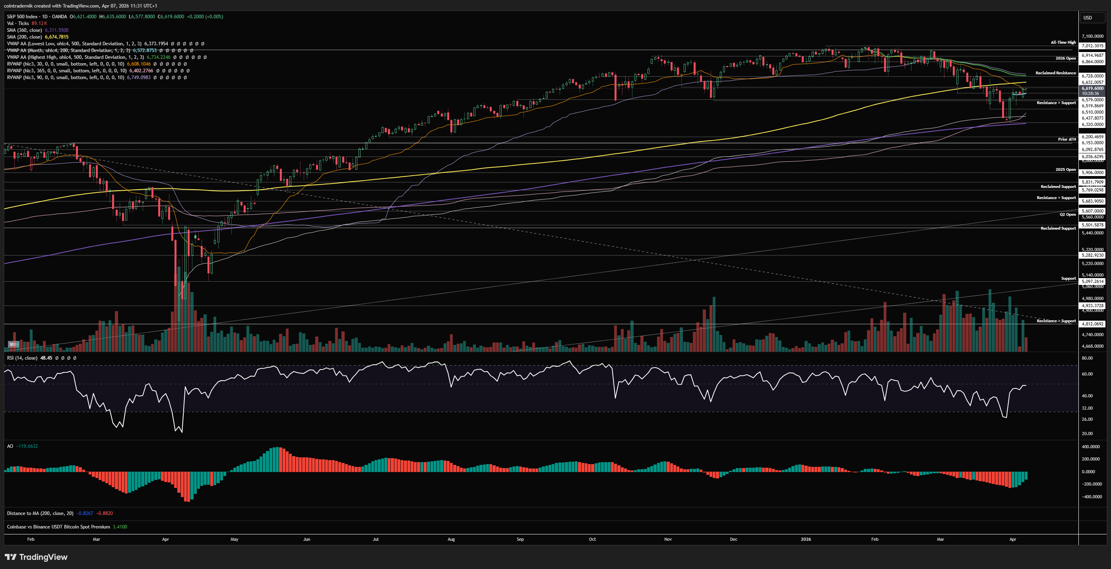Click the All-Time High price tag 7,012.3015
1111x569 pixels.
(x=1092, y=46)
